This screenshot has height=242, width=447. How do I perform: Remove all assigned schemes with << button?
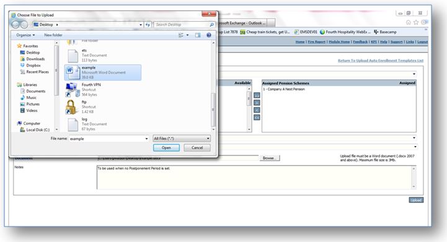pos(257,118)
